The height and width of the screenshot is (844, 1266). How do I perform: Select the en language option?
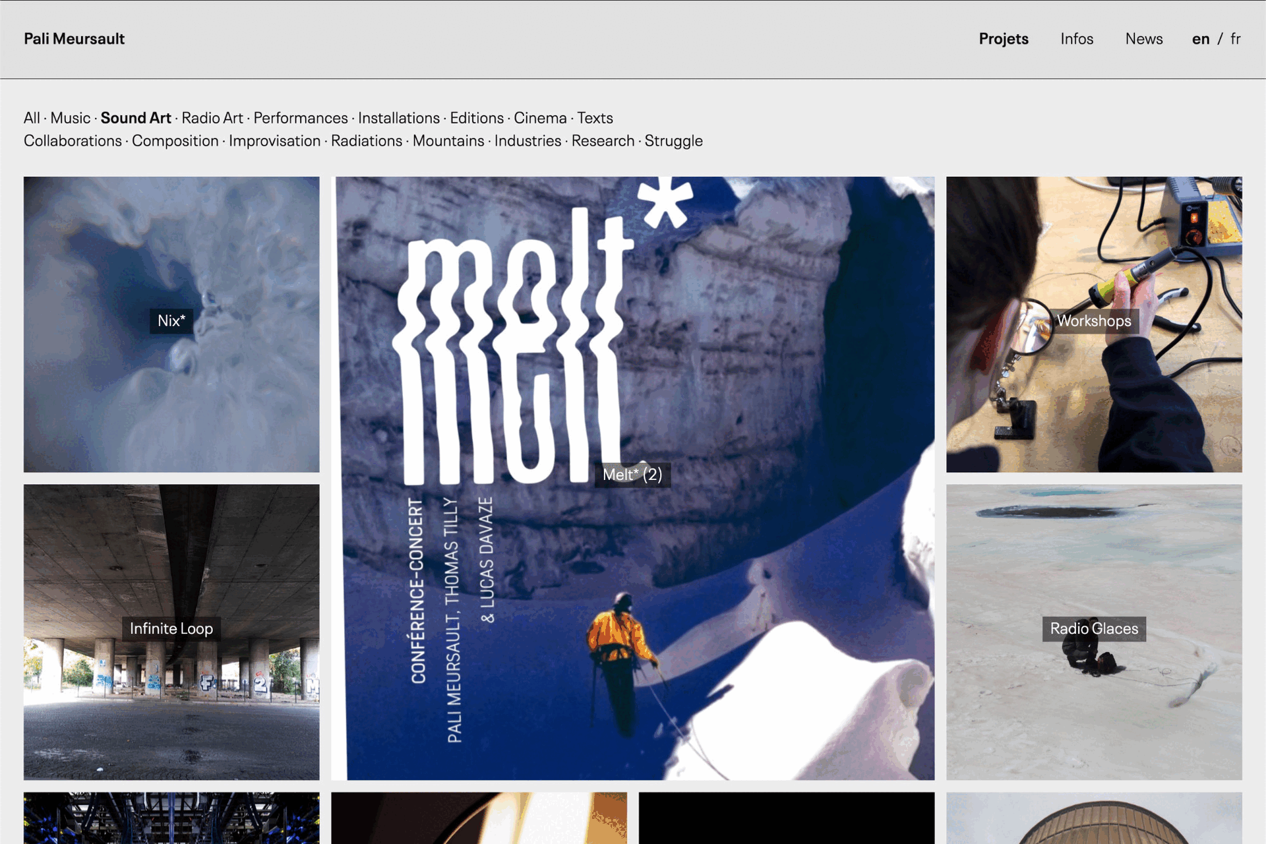[x=1200, y=39]
